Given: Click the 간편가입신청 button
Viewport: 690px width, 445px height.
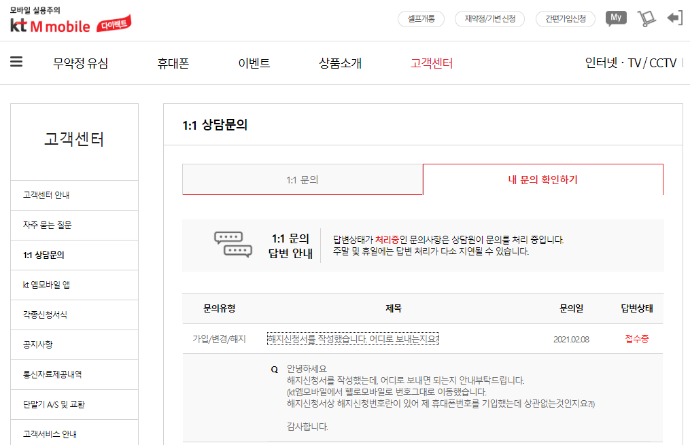Looking at the screenshot, I should pyautogui.click(x=566, y=19).
